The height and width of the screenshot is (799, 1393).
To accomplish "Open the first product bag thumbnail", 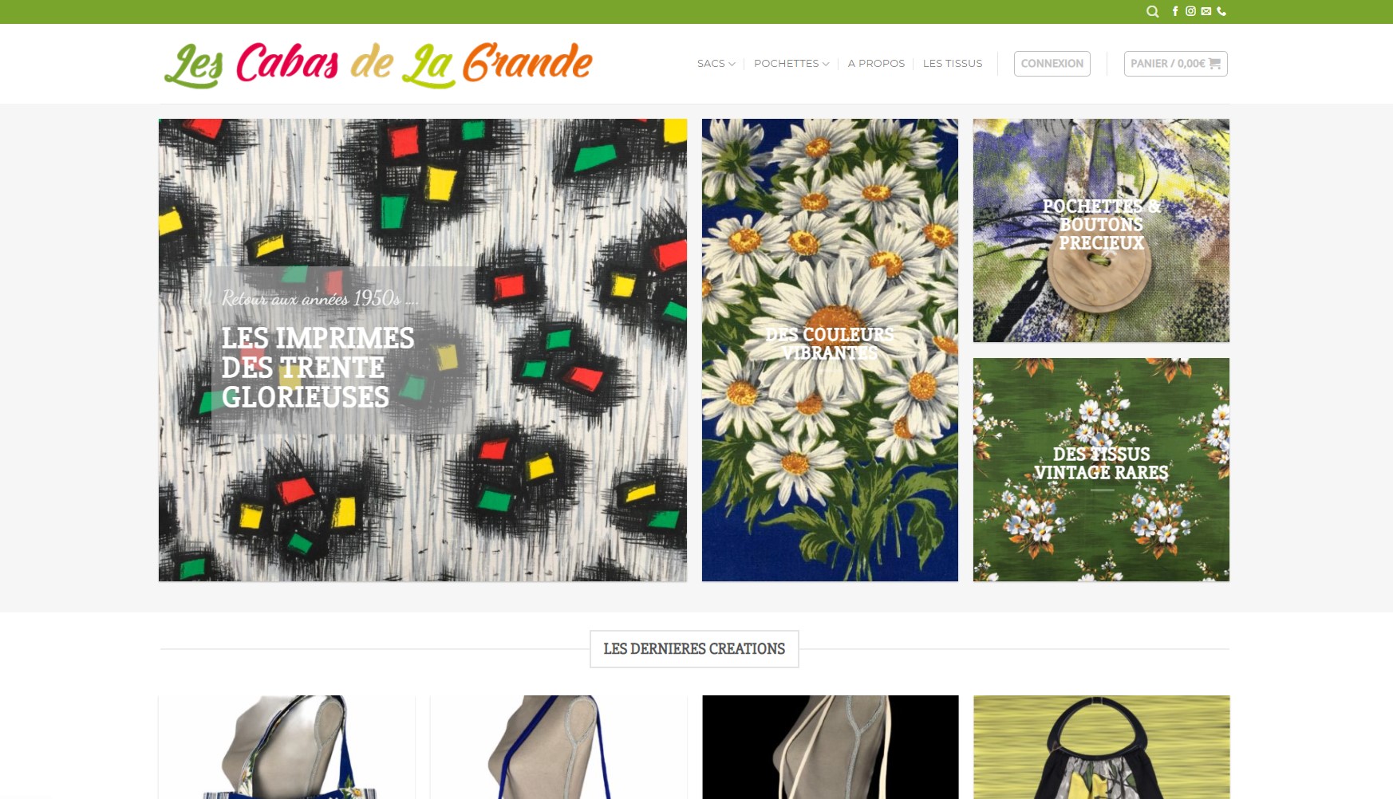I will pos(287,747).
